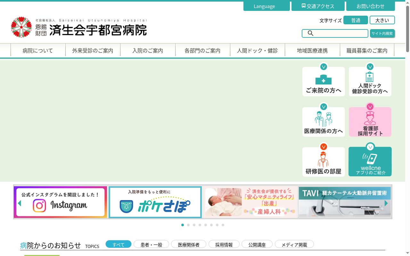
Task: Expand chevron above 人間ドック健診受診の方へ
Action: 370,67
